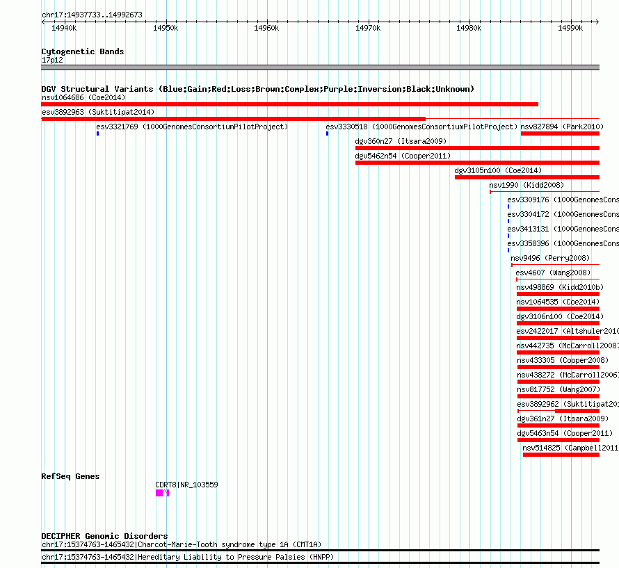The width and height of the screenshot is (619, 568).
Task: Click the 14960k ruler tick label
Action: [x=266, y=28]
